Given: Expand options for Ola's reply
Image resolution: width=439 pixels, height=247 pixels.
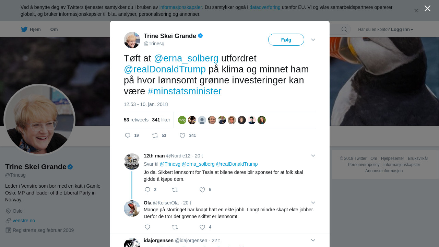Looking at the screenshot, I should 313,203.
